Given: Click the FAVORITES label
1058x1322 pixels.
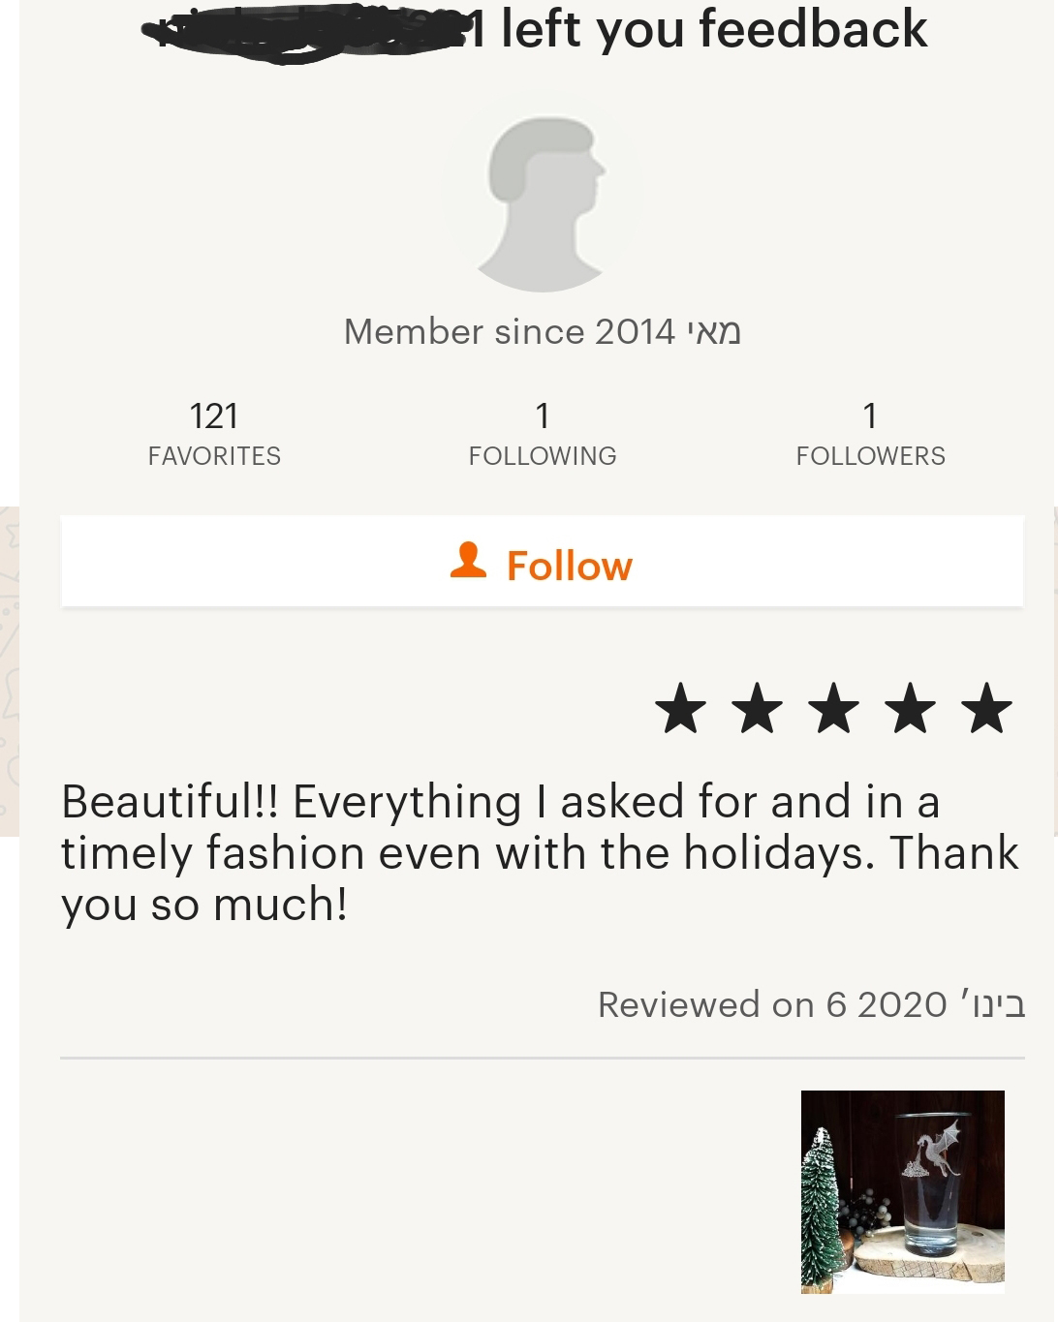Looking at the screenshot, I should point(214,456).
